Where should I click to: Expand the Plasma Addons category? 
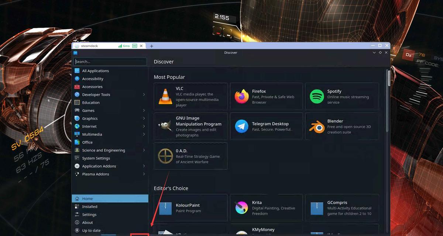(144, 174)
